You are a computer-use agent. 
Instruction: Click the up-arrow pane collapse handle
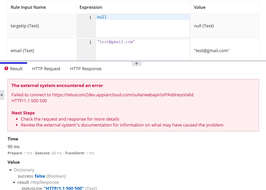(x=137, y=64)
